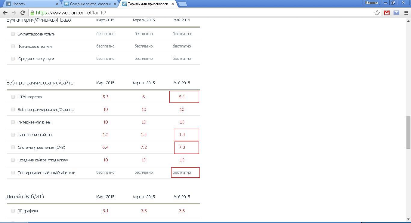Close the Новости tab

57,4
